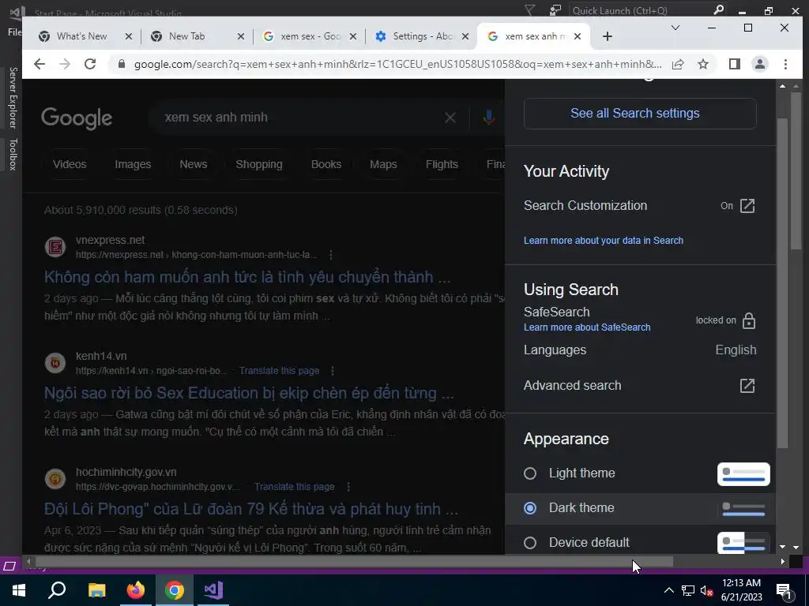The width and height of the screenshot is (809, 606).
Task: Open the Maps search filter
Action: [x=383, y=164]
